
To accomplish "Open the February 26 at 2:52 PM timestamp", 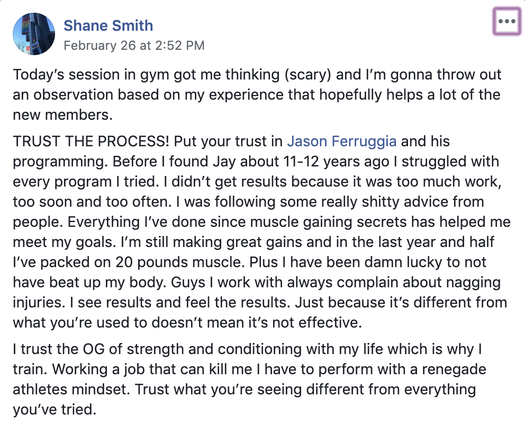I will point(134,45).
